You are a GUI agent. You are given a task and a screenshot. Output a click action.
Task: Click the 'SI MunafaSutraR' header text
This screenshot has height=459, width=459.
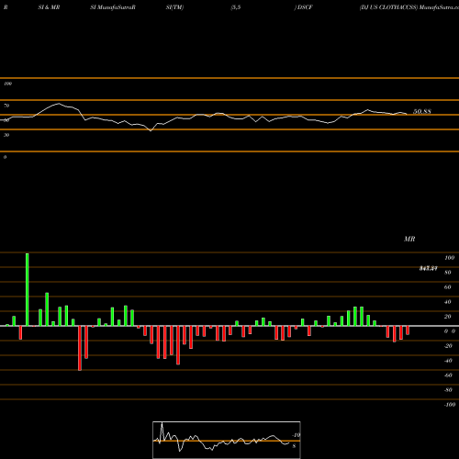coord(113,7)
